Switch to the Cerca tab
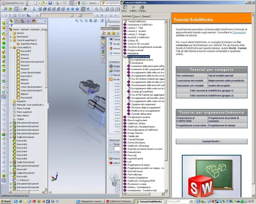This screenshot has width=256, height=204. pos(137,17)
